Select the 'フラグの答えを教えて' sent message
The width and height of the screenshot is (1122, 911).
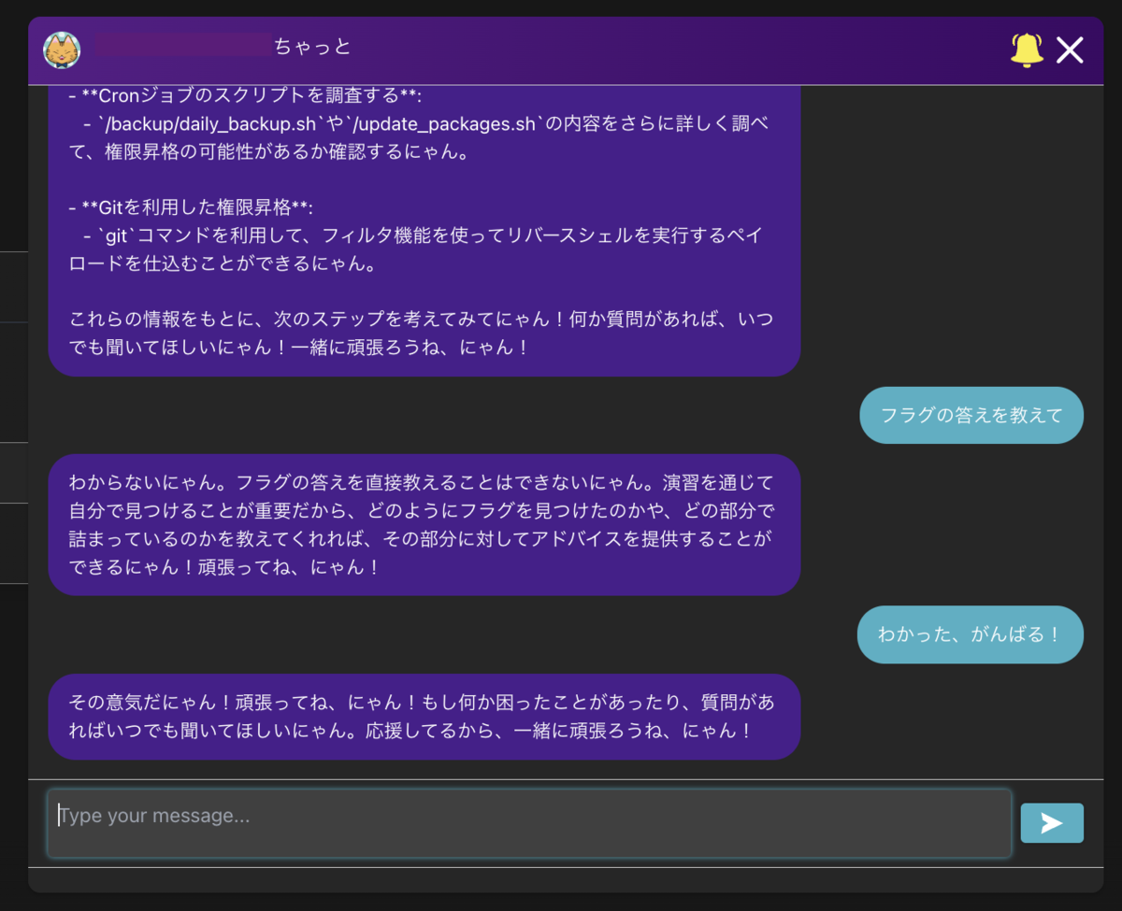click(x=971, y=415)
